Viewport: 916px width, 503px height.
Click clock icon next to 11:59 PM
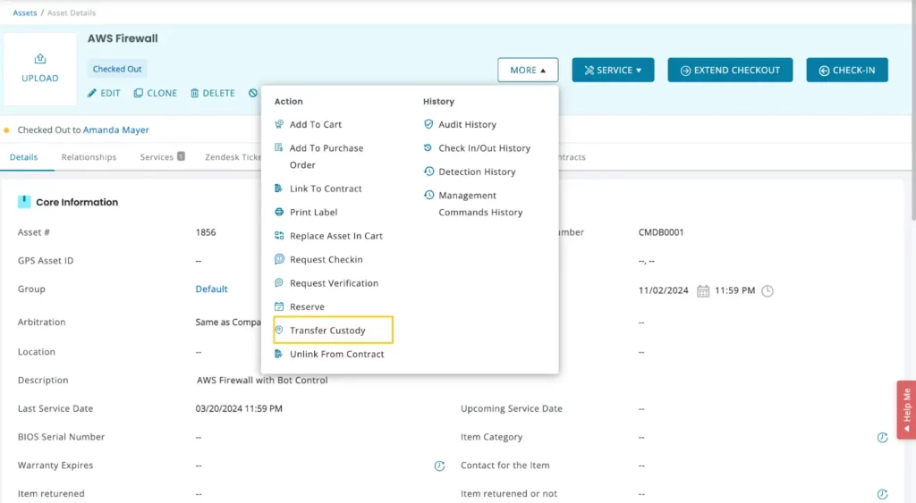(768, 290)
